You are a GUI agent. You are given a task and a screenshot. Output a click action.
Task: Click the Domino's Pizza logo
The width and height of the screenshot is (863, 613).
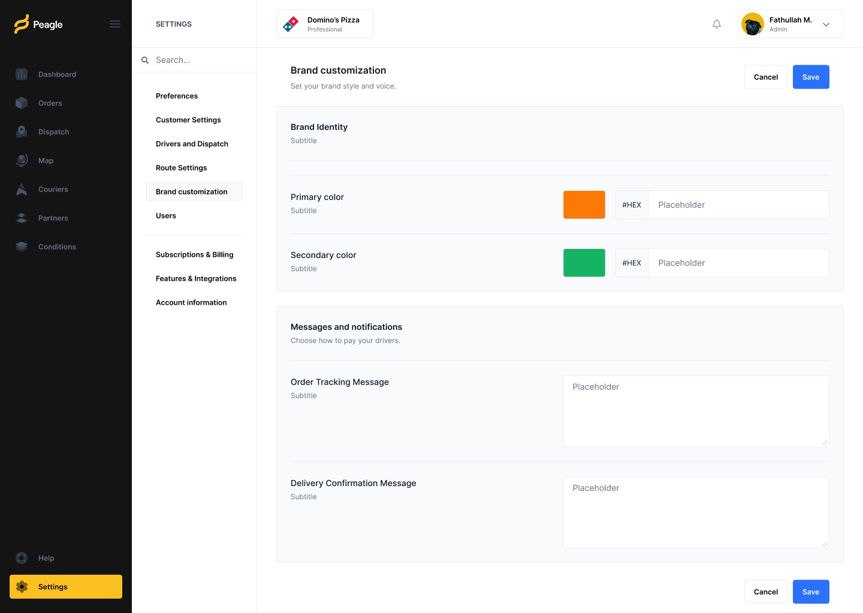pos(291,24)
